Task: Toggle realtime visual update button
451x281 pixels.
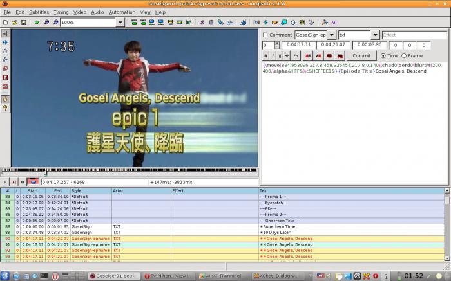Action: tap(5, 99)
